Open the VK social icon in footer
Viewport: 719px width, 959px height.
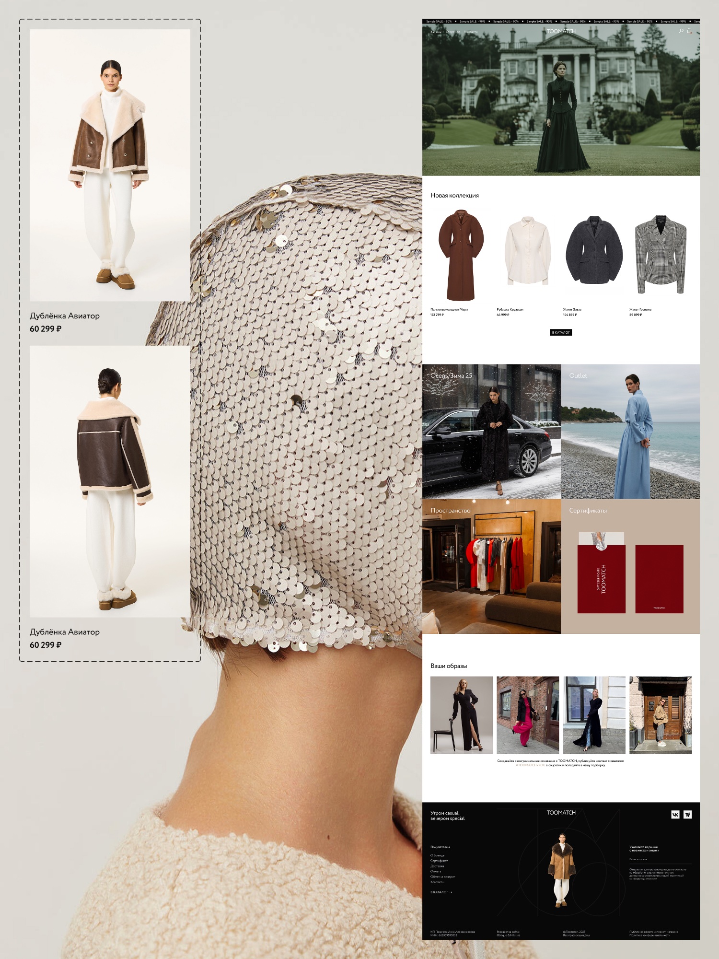pos(675,814)
